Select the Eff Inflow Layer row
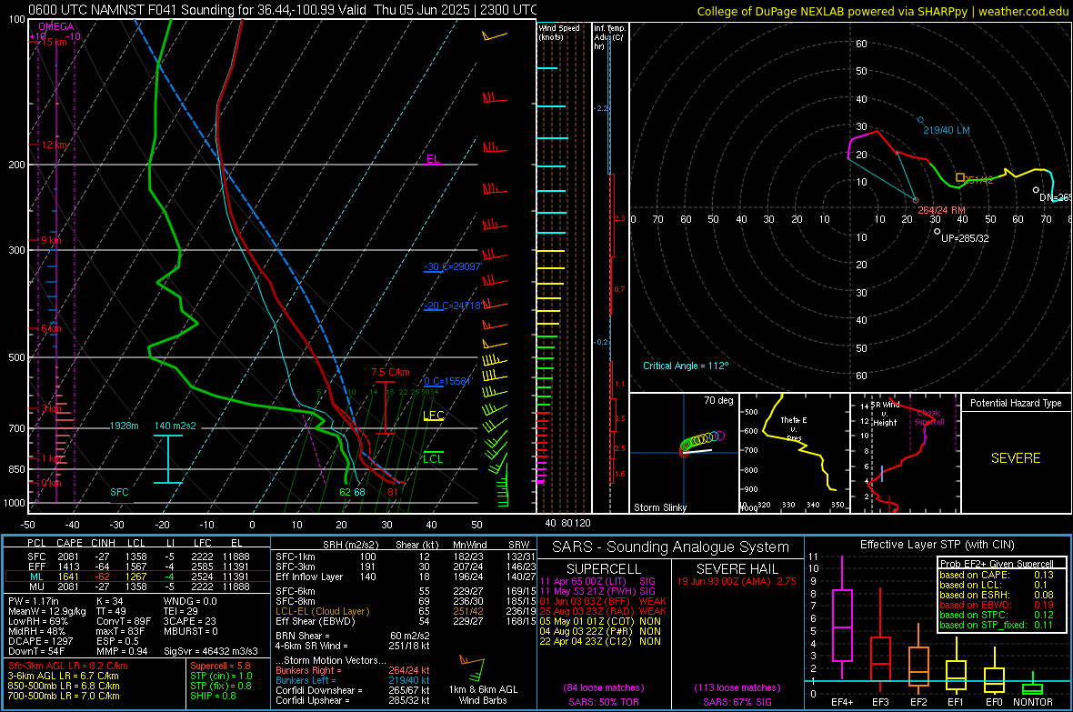 coord(406,577)
